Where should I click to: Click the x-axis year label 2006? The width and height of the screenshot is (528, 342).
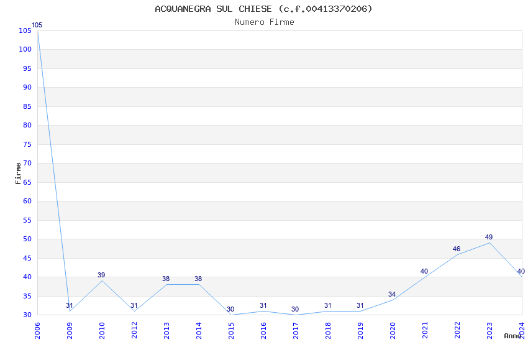coord(37,331)
